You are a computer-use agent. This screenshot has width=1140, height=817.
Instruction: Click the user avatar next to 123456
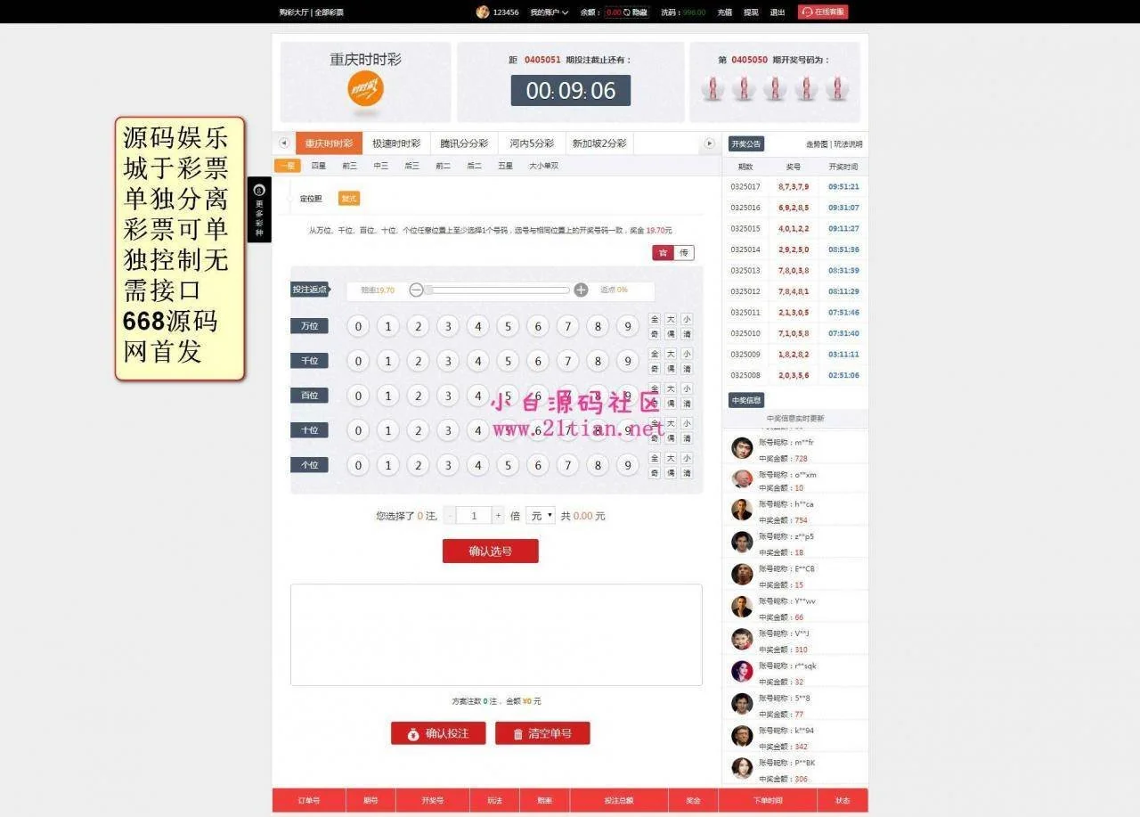click(x=483, y=12)
